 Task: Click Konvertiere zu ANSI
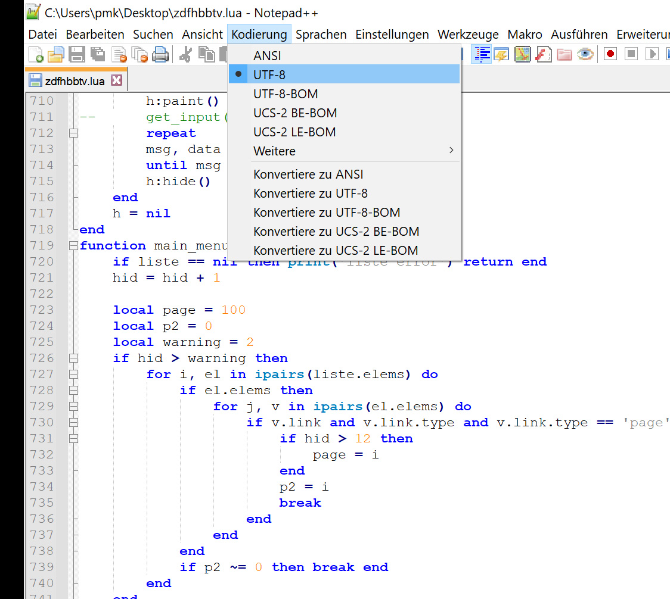[308, 175]
